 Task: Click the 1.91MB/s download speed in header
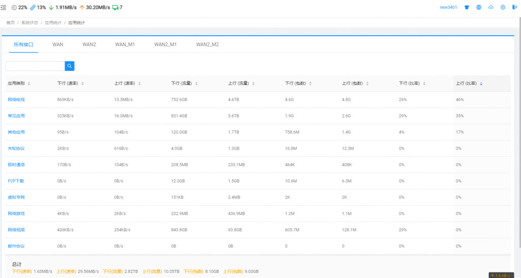coord(66,7)
